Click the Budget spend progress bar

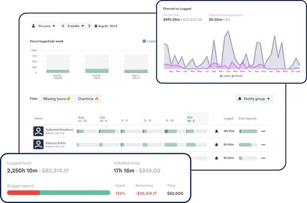click(x=58, y=192)
